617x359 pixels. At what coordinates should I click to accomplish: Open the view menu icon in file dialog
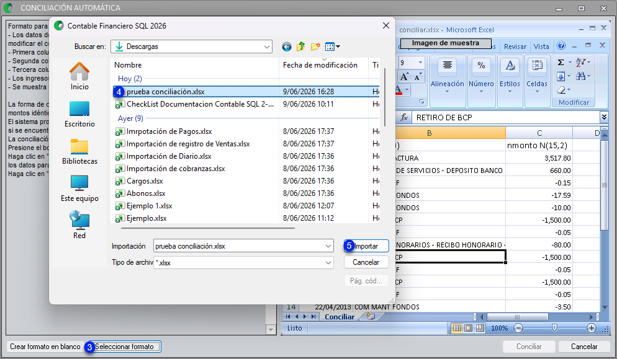coord(330,47)
